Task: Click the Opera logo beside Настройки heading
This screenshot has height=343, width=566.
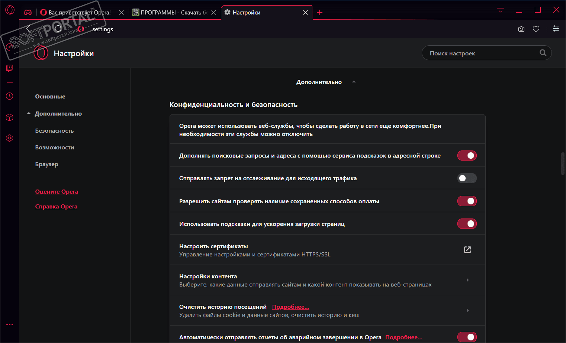Action: 41,53
